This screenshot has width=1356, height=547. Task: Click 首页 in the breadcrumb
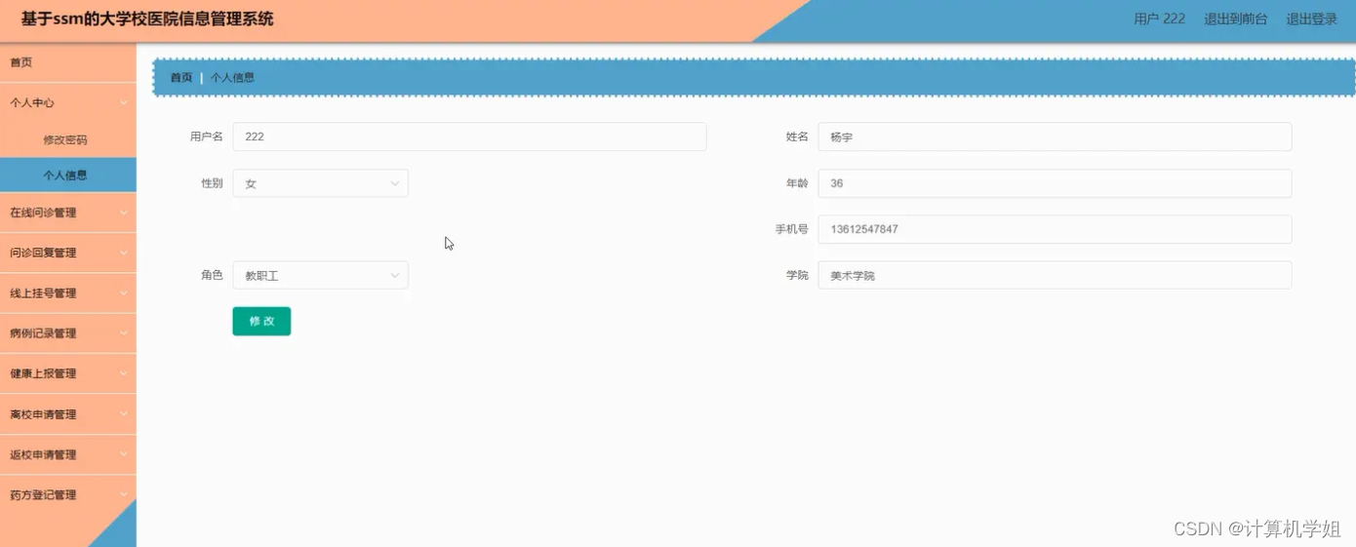pos(181,78)
